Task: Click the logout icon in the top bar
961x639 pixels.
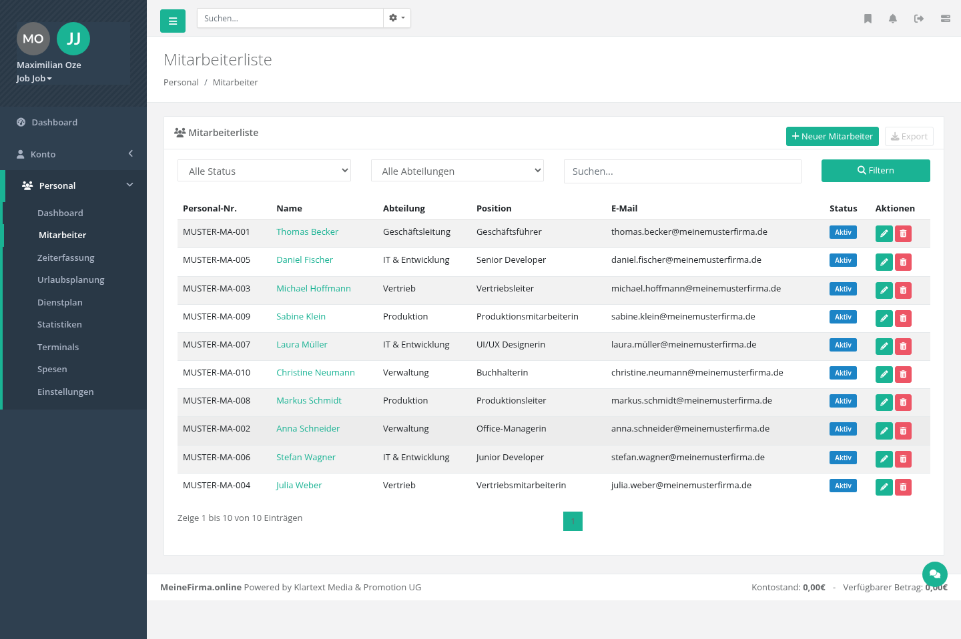Action: pos(919,19)
